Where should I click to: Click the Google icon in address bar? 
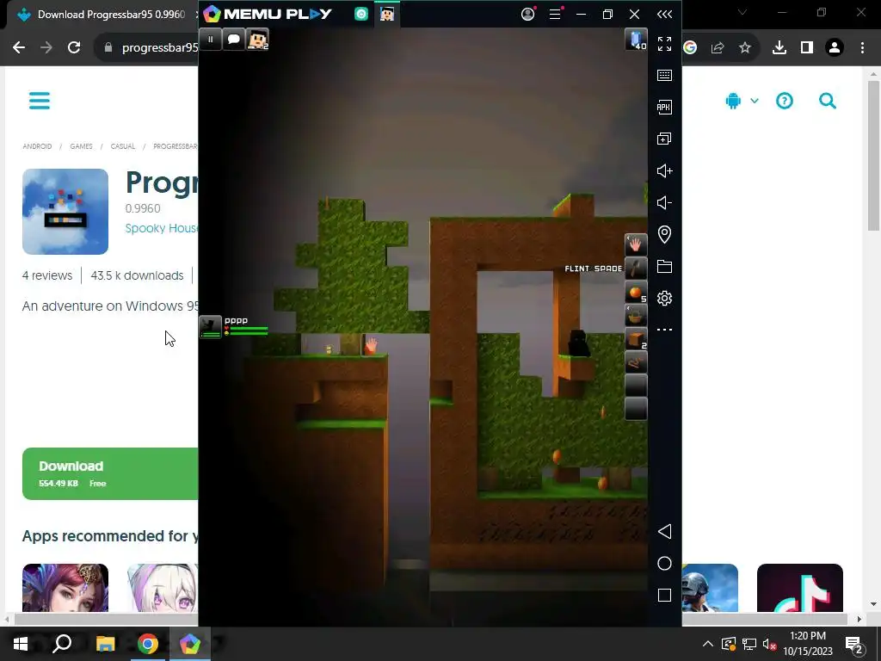coord(690,48)
